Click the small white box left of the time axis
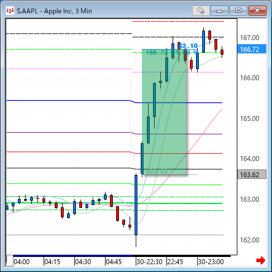Viewport: 272px width, 272px height. pyautogui.click(x=9, y=261)
